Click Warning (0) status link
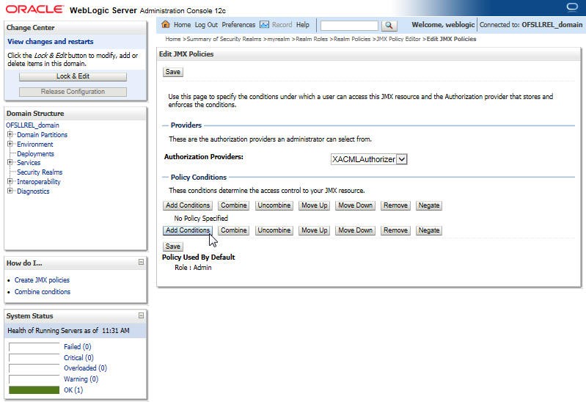 (81, 379)
